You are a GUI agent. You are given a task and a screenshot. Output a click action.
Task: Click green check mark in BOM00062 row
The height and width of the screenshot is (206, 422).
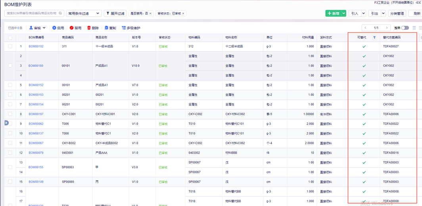point(364,124)
